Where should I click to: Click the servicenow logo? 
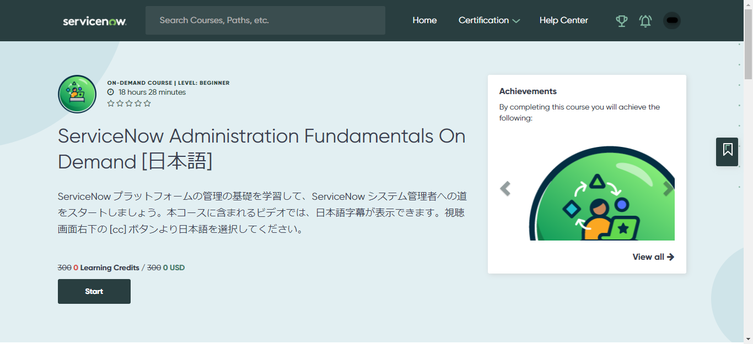point(94,20)
